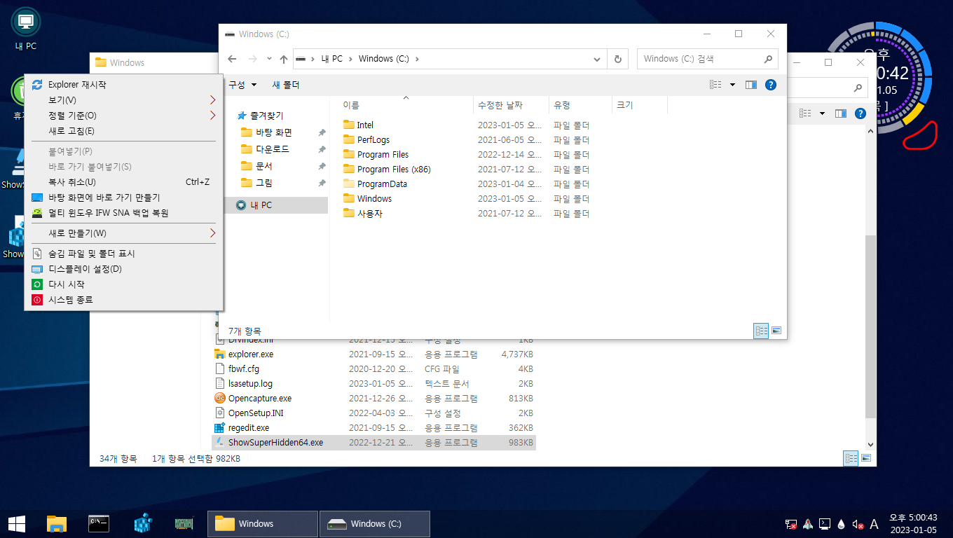The width and height of the screenshot is (953, 538).
Task: Select Opencapture.exe in the rear Windows window
Action: click(x=259, y=399)
